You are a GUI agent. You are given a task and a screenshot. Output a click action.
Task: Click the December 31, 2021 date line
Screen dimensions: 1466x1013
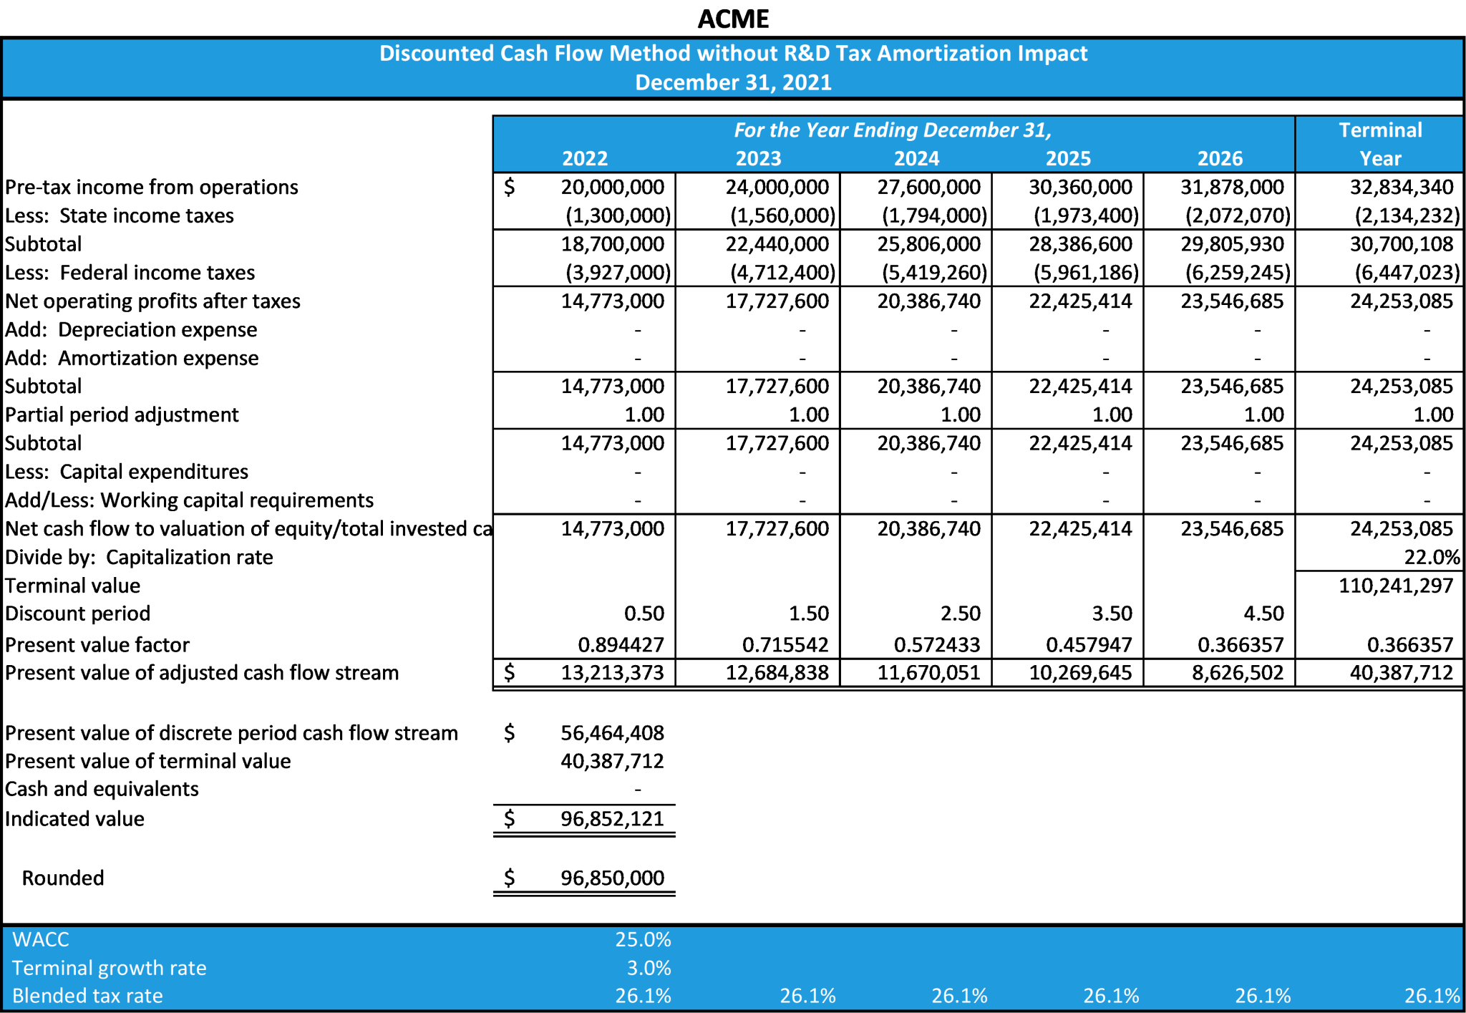[x=733, y=82]
